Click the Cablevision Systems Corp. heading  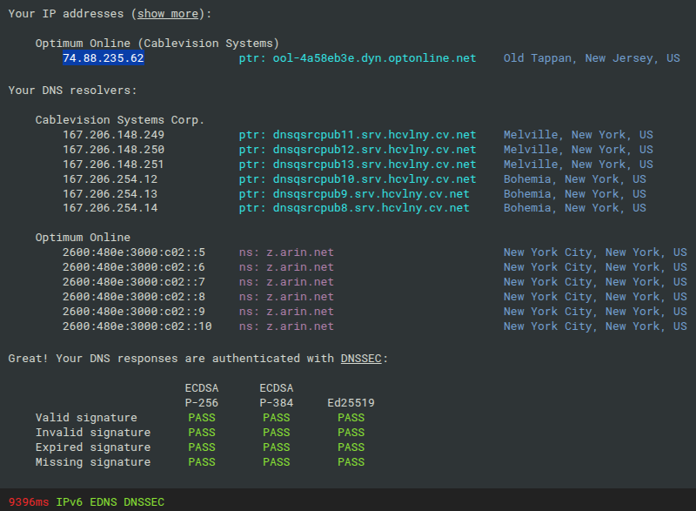(120, 120)
